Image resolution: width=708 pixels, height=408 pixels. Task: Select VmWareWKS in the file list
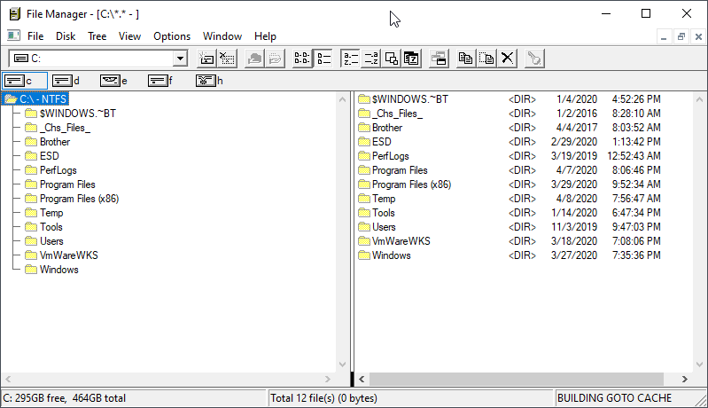pyautogui.click(x=401, y=241)
